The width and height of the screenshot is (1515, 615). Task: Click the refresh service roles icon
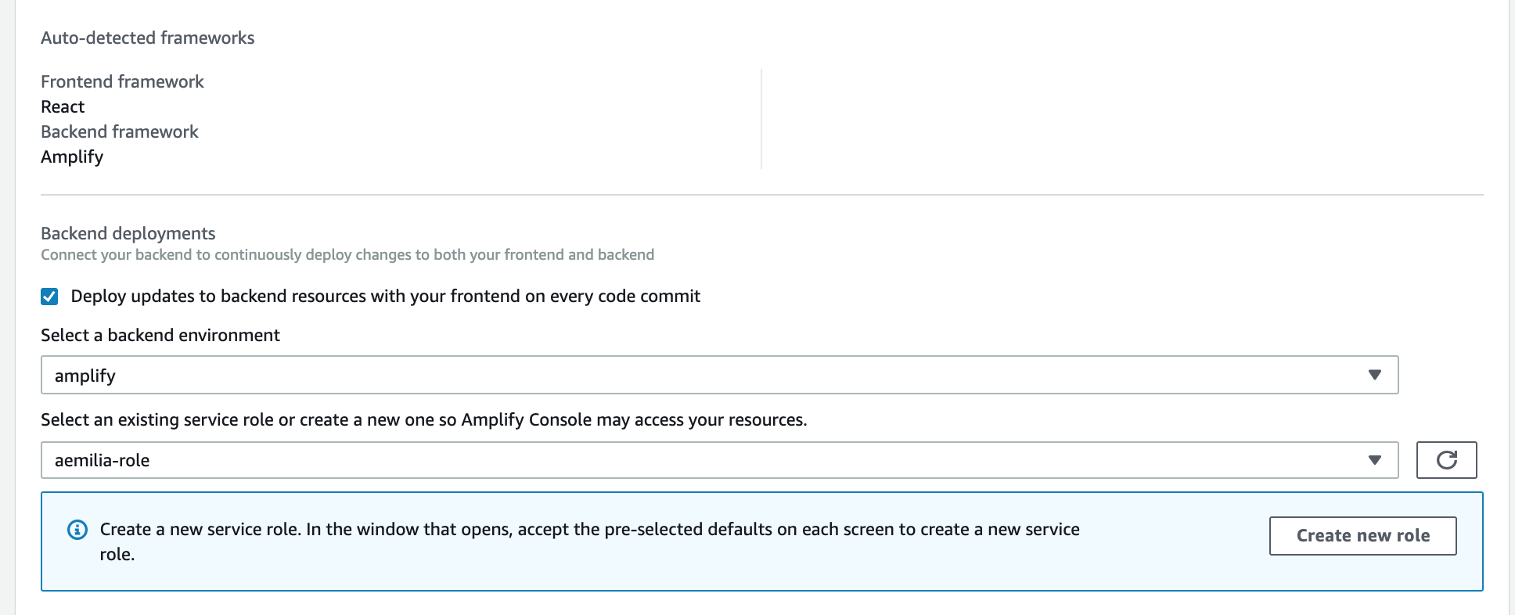coord(1446,460)
